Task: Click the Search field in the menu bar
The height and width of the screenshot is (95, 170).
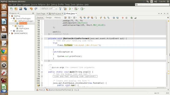Action: click(152, 4)
